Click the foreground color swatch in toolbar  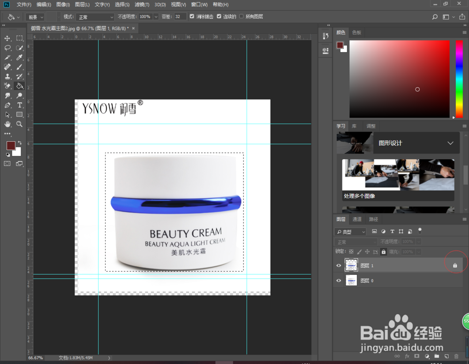(x=11, y=146)
